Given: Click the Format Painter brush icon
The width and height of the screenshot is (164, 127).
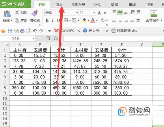Looking at the screenshot, I should (35, 14).
